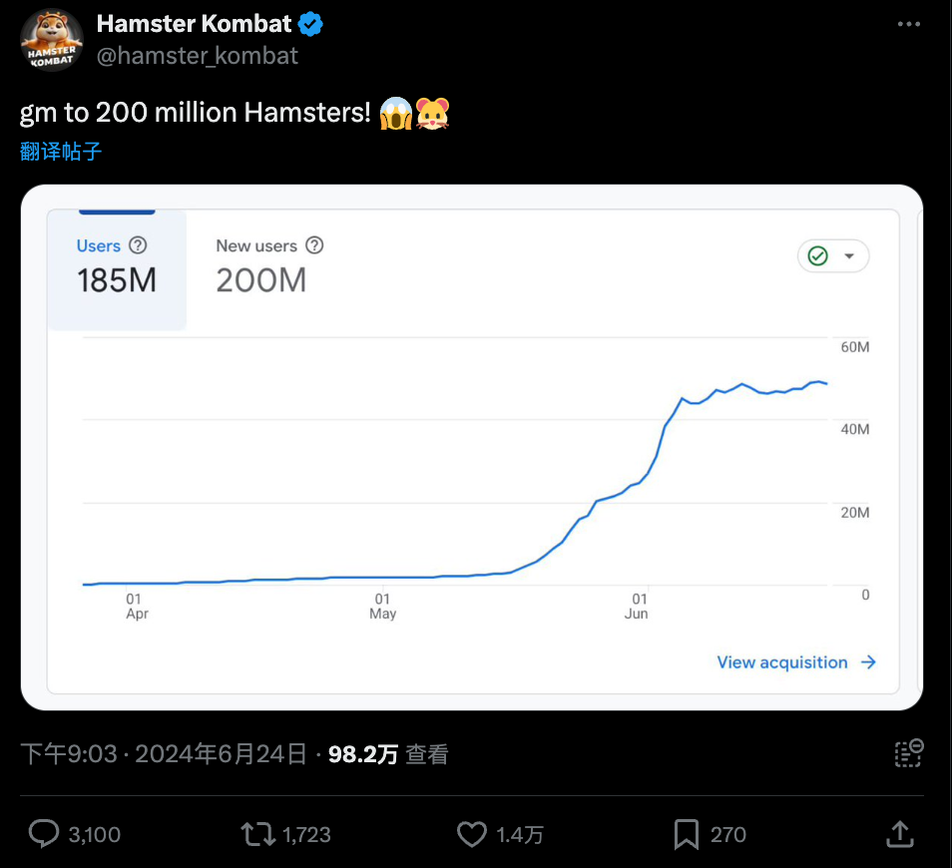Viewport: 952px width, 868px height.
Task: Open the @hamster_kombat handle link
Action: coord(198,56)
